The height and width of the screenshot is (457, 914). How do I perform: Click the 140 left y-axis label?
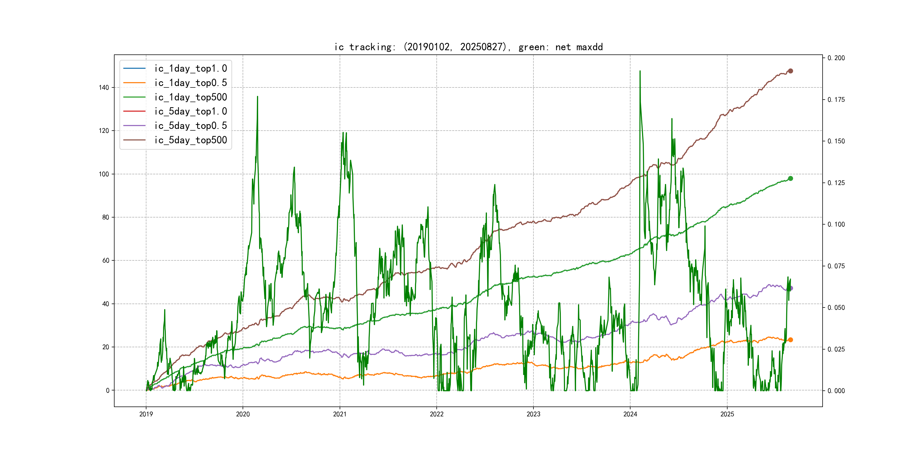pos(104,88)
